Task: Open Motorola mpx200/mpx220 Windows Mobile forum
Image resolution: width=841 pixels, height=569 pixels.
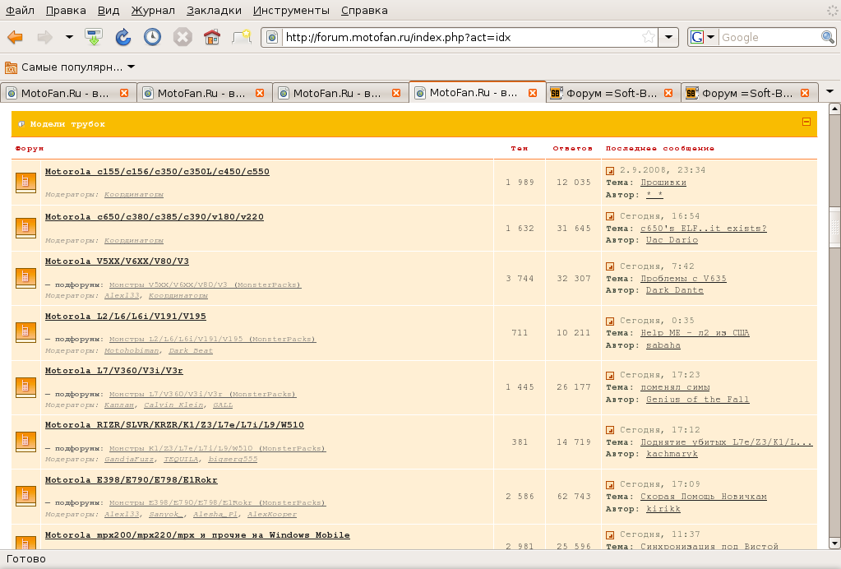Action: point(197,535)
